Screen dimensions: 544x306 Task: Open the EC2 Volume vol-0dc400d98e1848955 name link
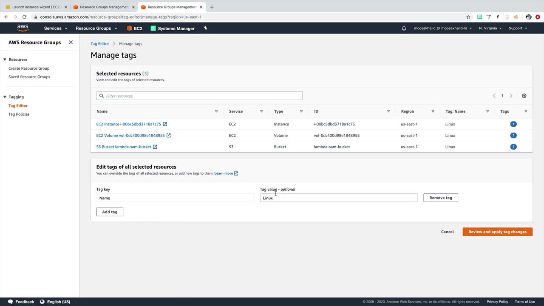coord(130,136)
